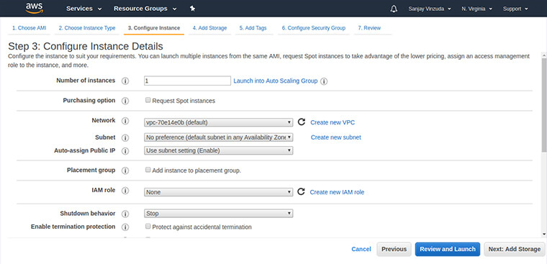
Task: Open the Support dropdown menu
Action: tap(515, 9)
